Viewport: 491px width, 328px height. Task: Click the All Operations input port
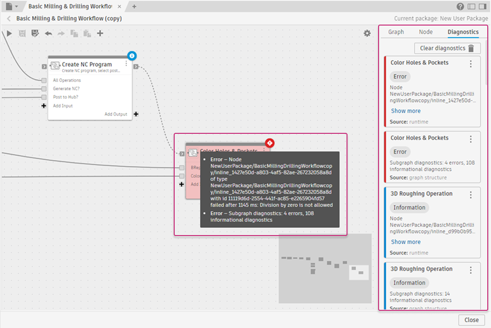click(x=44, y=80)
